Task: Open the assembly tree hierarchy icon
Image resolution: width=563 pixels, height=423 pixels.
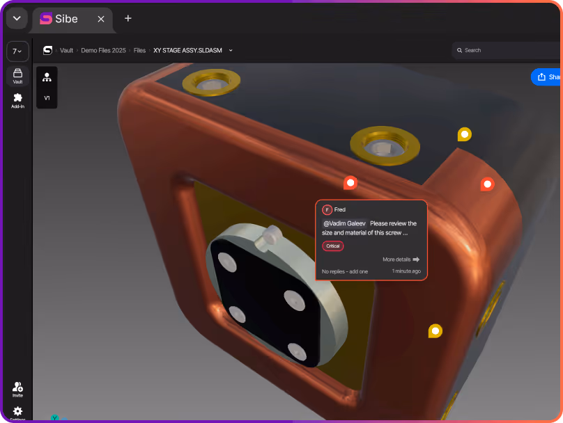Action: [47, 77]
